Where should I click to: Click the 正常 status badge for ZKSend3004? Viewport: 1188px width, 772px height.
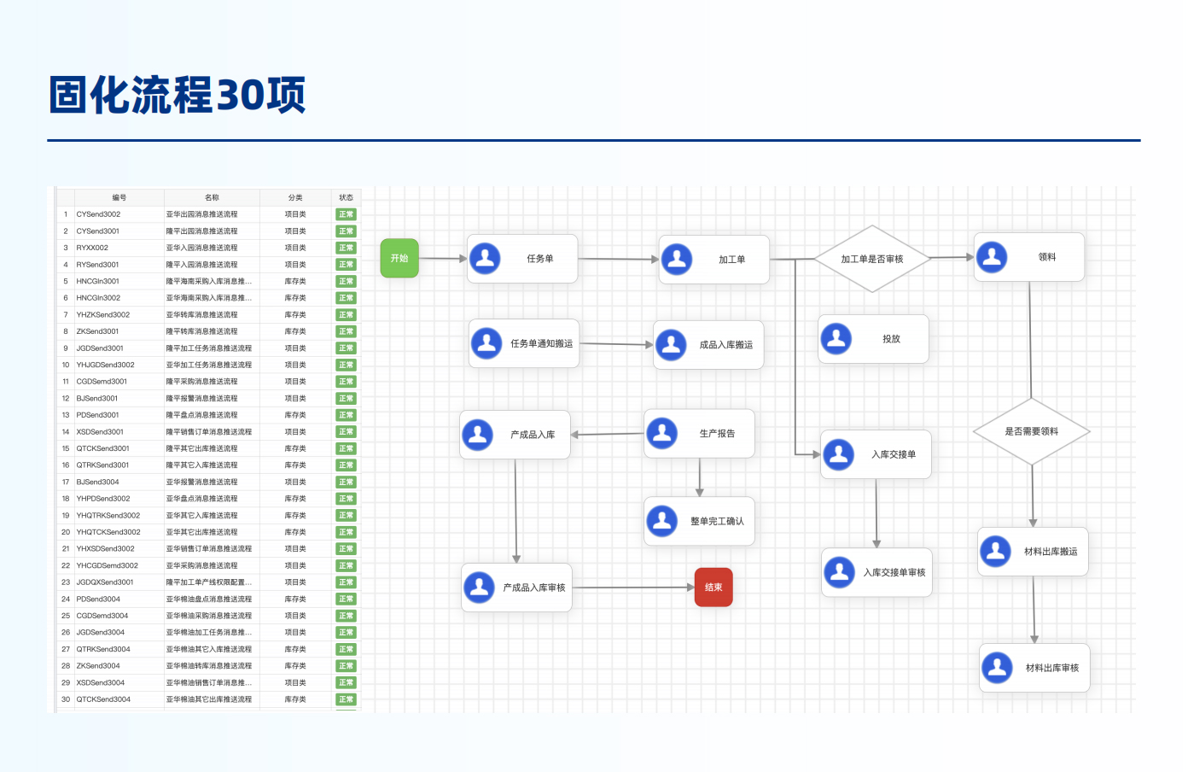point(346,666)
